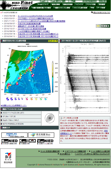This screenshot has width=111, height=169.
Task: Open the 防災地震Web banner logo
Action: [41, 135]
